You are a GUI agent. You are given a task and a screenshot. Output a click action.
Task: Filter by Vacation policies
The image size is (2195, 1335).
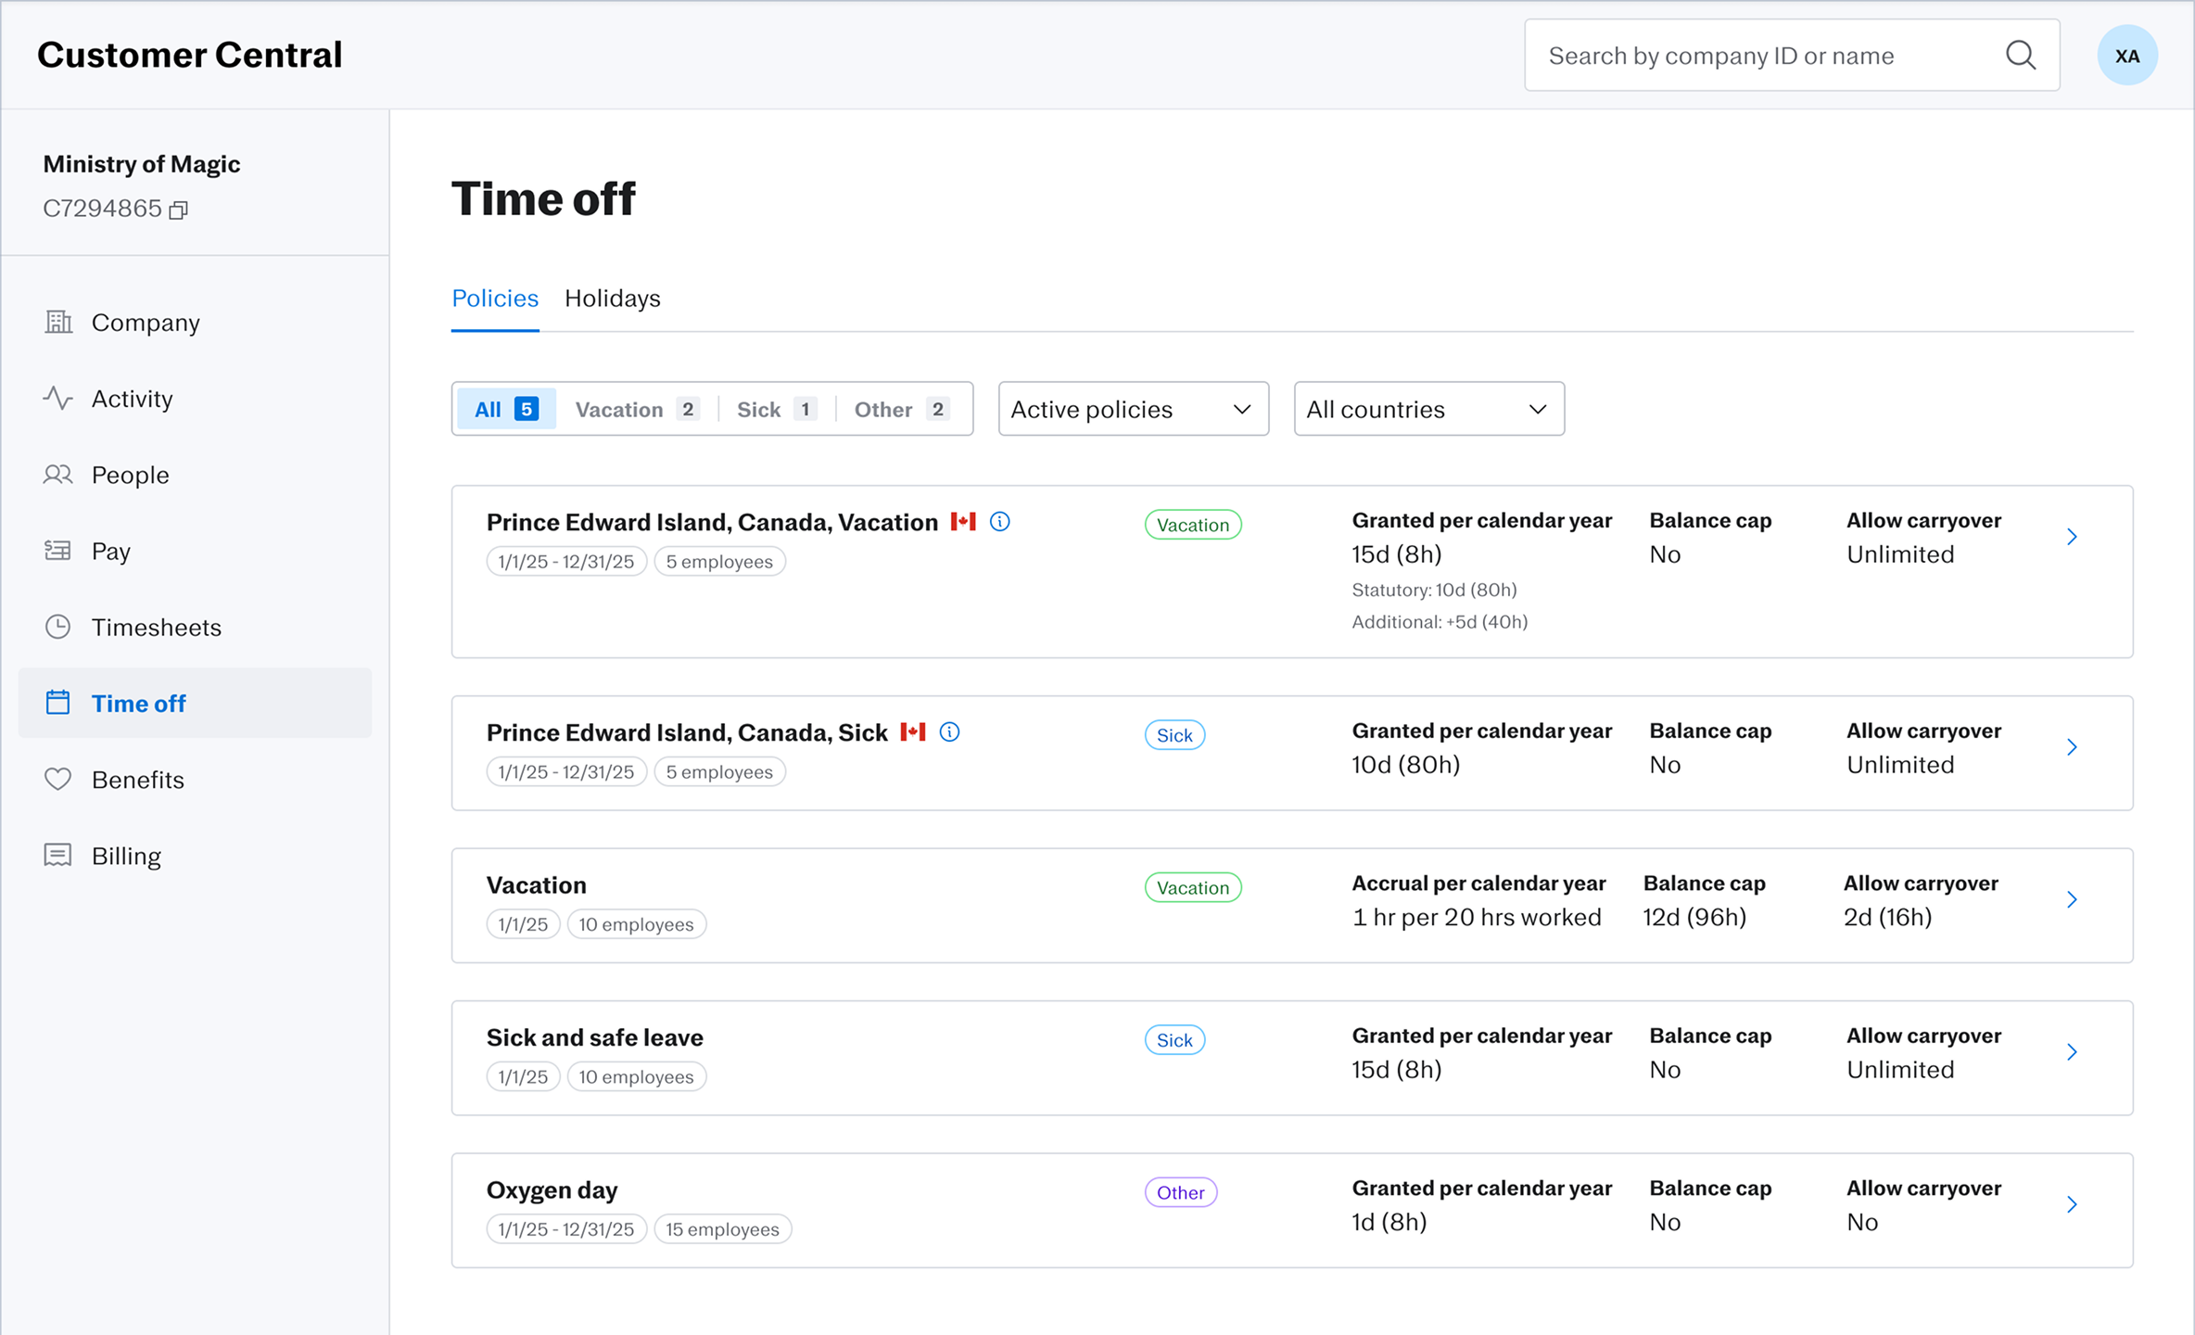click(x=637, y=409)
